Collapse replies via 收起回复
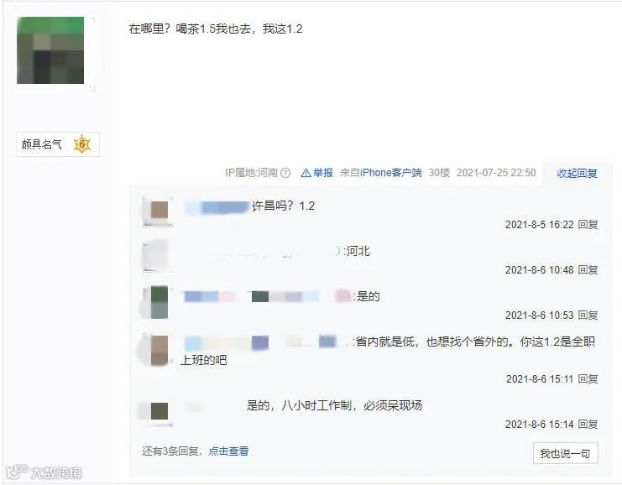Viewport: 622px width, 485px height. click(577, 174)
